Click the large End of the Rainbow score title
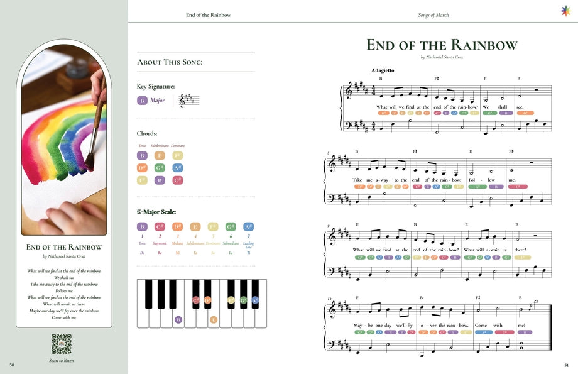 pos(442,45)
